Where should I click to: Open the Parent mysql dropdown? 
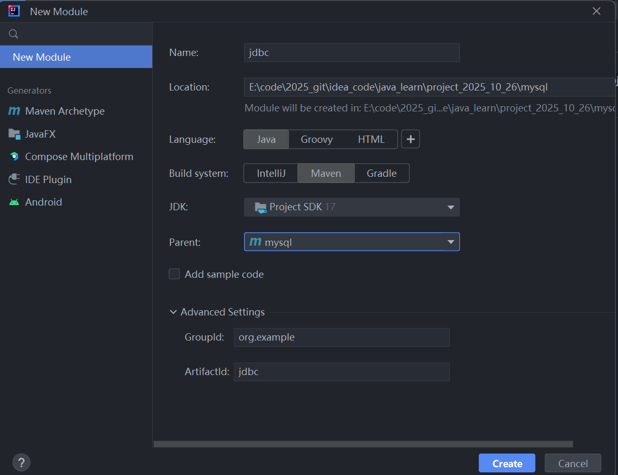click(352, 242)
